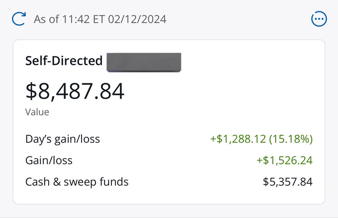The width and height of the screenshot is (338, 218).
Task: Select the 'ET' timezone in the timestamp
Action: (99, 19)
